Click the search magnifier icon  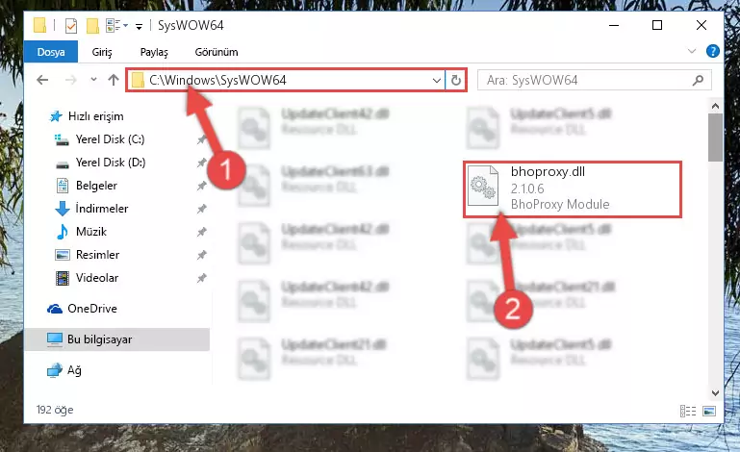pyautogui.click(x=698, y=81)
